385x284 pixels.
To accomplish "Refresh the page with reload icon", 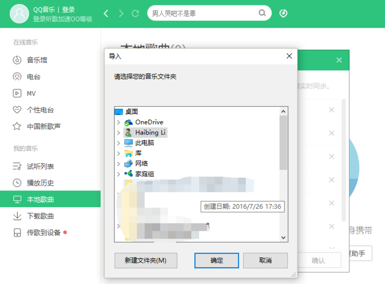I will coord(135,13).
